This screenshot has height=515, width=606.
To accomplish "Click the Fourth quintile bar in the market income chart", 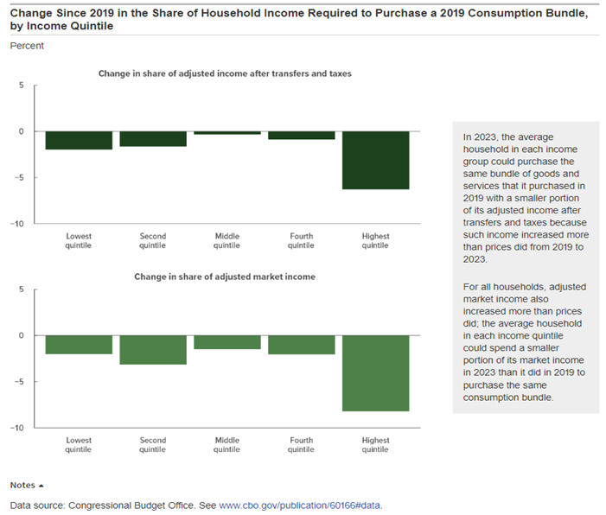I will click(301, 344).
